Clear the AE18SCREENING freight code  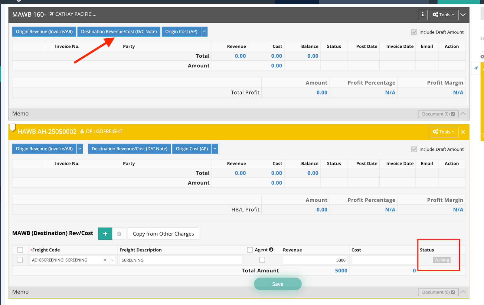[x=105, y=260]
